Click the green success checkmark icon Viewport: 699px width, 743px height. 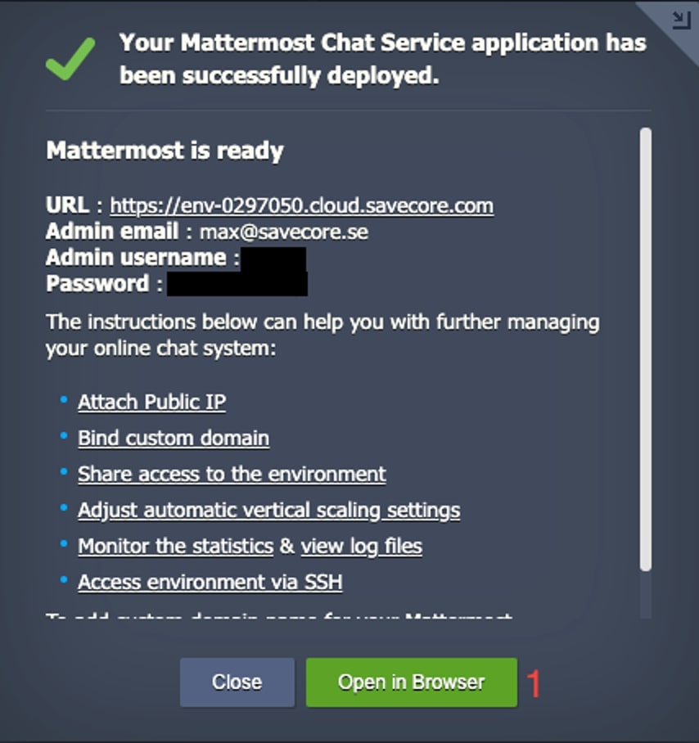click(70, 58)
